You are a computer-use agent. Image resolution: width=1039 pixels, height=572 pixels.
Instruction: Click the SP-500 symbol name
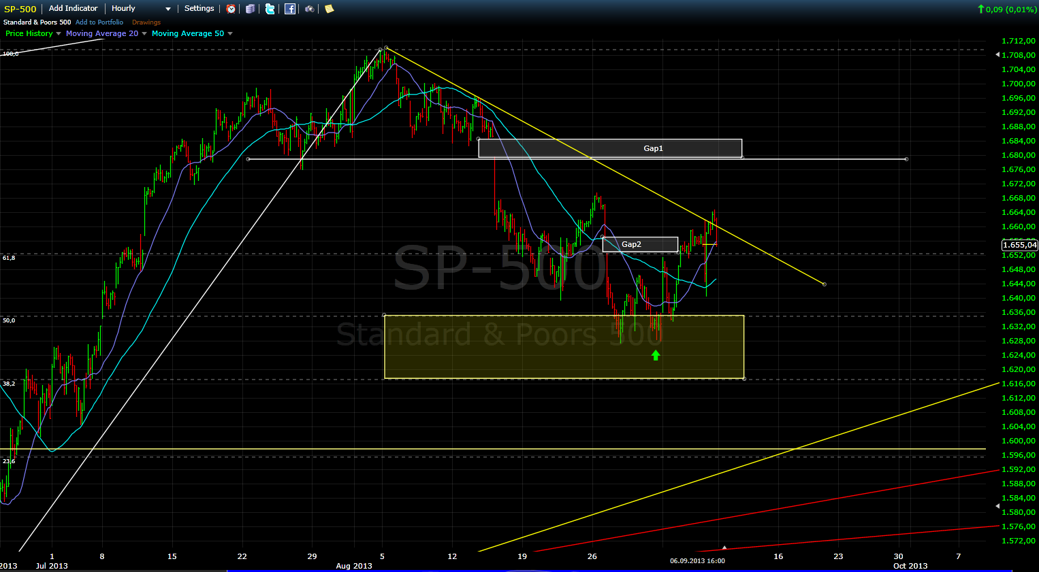20,9
